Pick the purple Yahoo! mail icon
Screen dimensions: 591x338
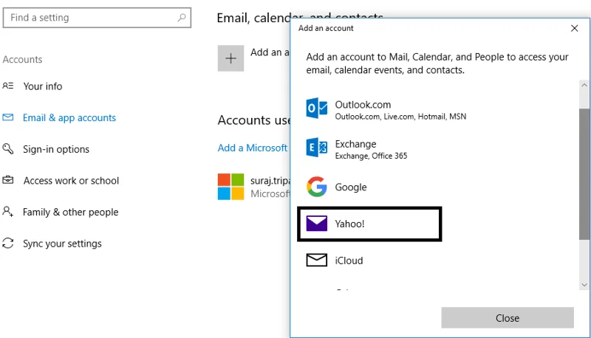(317, 224)
